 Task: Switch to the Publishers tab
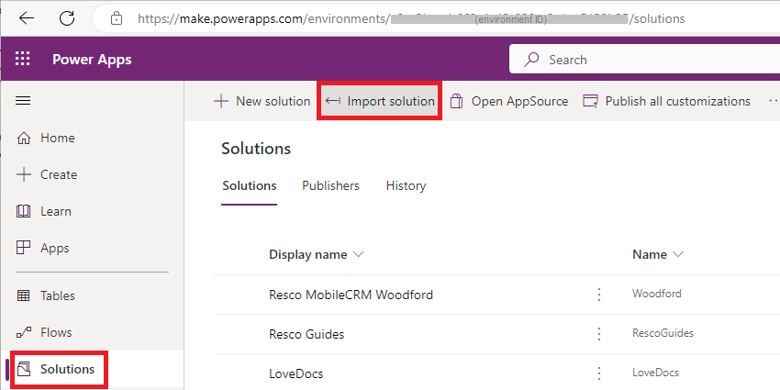pyautogui.click(x=330, y=185)
